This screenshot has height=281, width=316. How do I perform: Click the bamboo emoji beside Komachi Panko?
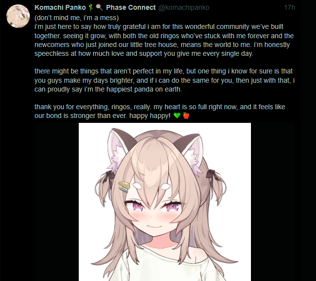click(90, 7)
